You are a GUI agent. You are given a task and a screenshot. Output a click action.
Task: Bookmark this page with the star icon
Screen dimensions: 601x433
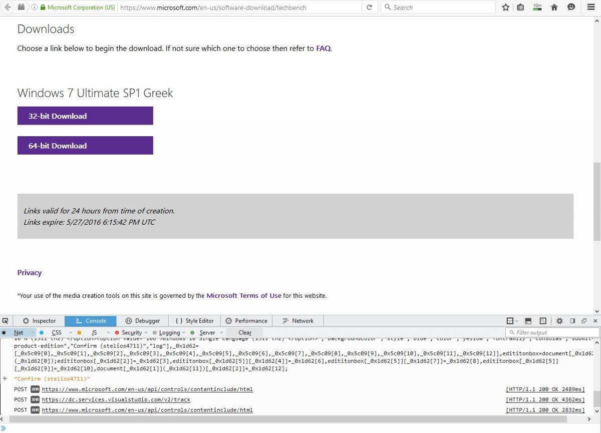tap(506, 8)
